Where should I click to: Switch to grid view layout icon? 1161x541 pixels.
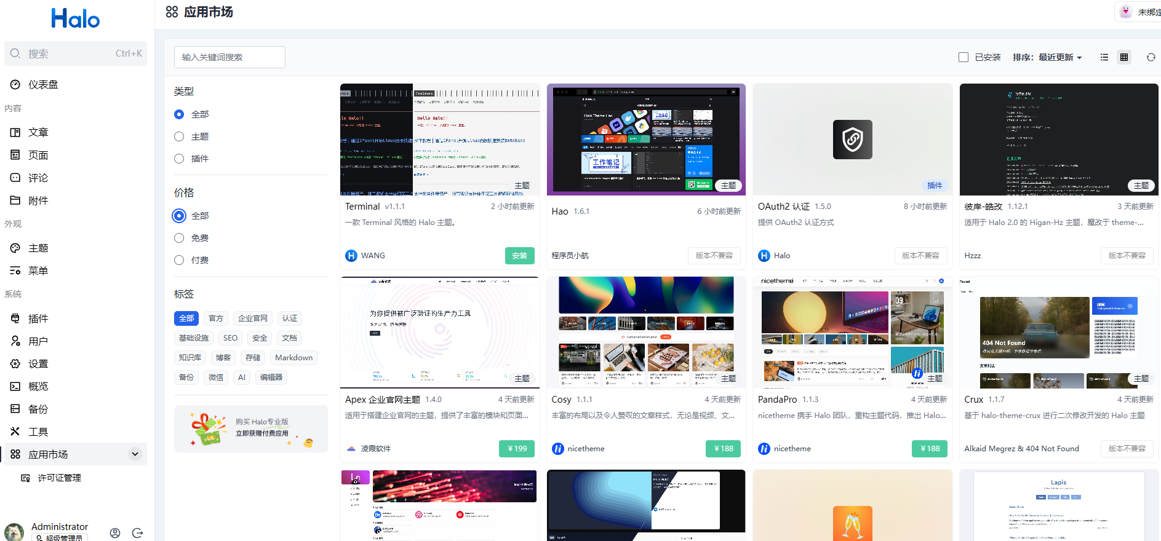[x=1124, y=57]
